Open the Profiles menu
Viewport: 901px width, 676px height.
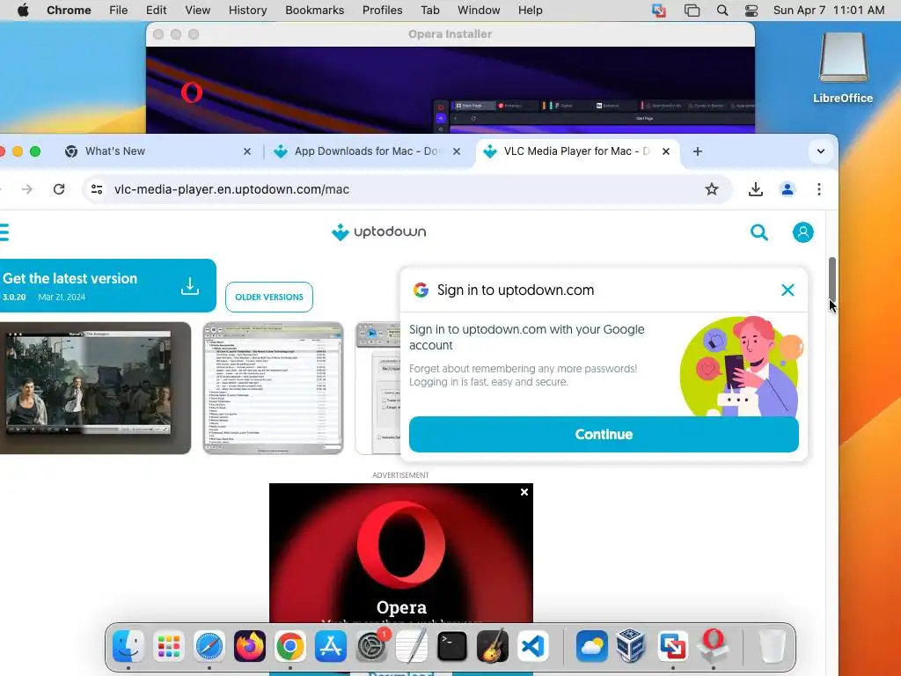click(382, 11)
